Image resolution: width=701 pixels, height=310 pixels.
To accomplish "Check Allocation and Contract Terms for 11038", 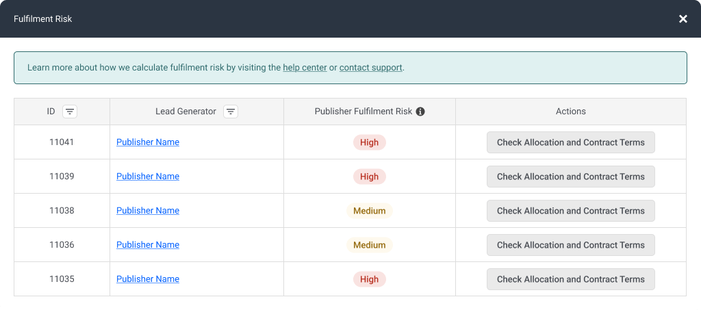I will coord(571,211).
